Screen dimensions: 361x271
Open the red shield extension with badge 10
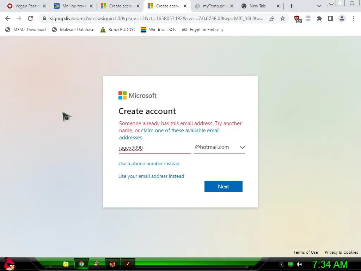(297, 19)
